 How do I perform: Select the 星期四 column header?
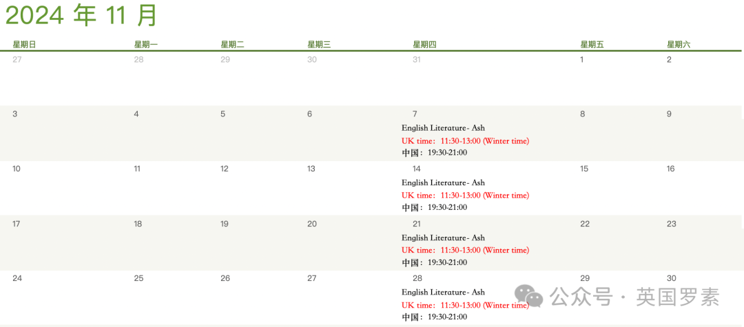(424, 45)
